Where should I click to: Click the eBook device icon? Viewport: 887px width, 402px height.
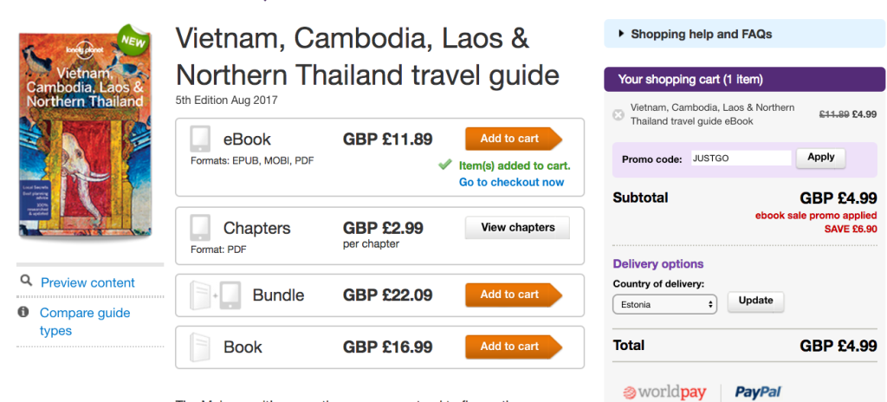200,139
